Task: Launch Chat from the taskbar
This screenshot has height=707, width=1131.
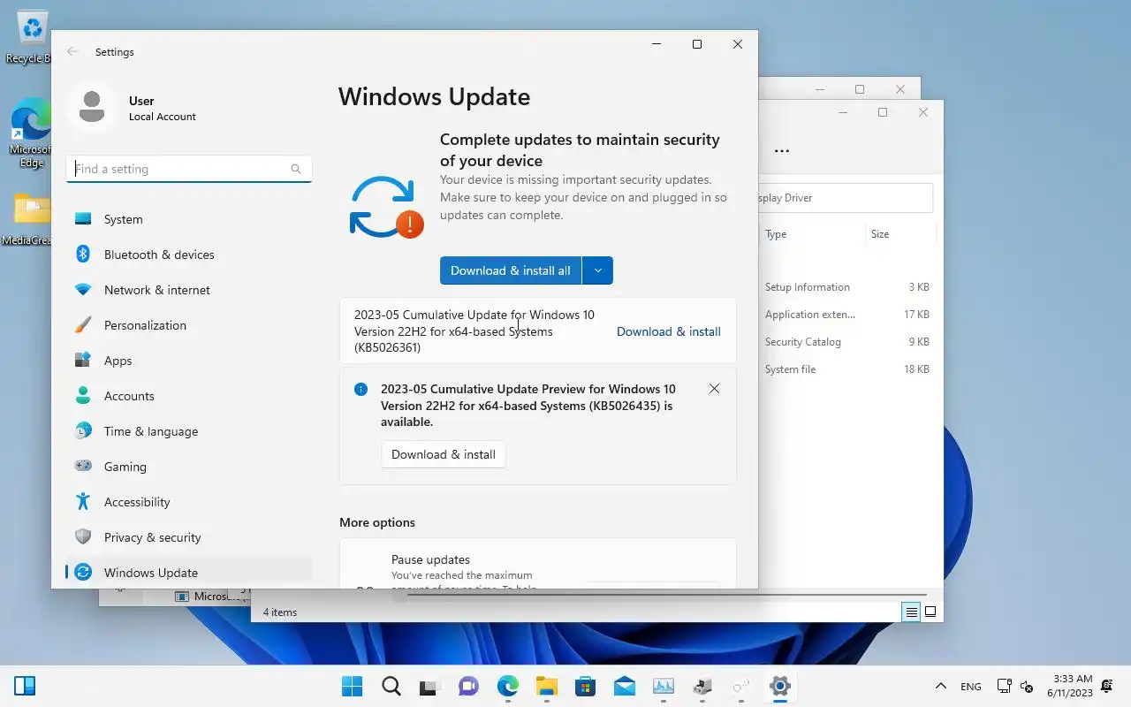Action: click(468, 687)
